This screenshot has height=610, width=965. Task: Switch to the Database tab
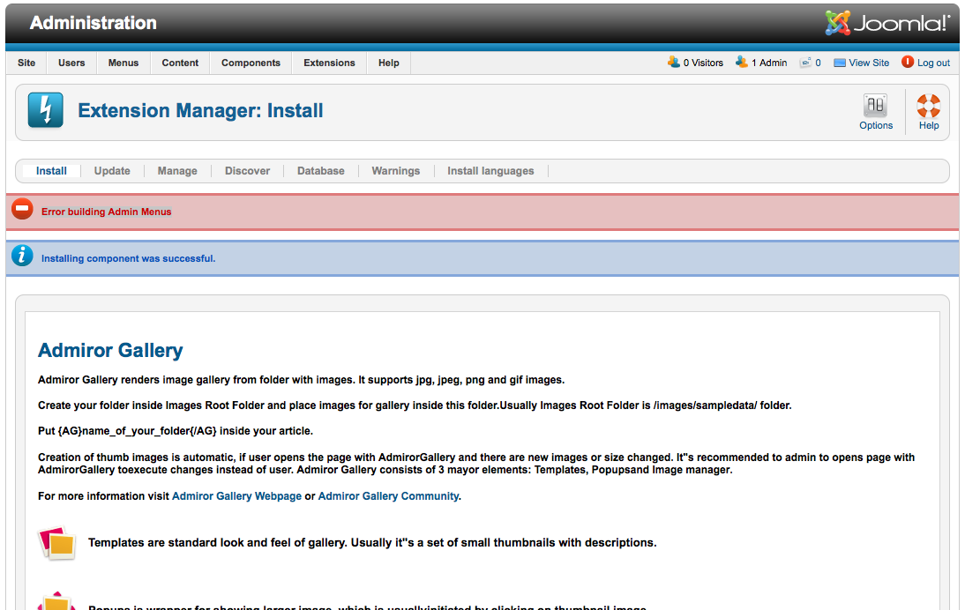coord(321,171)
